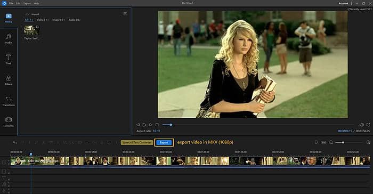Click the timeline zoom-in magnifier
Image resolution: width=373 pixels, height=194 pixels.
(x=368, y=142)
